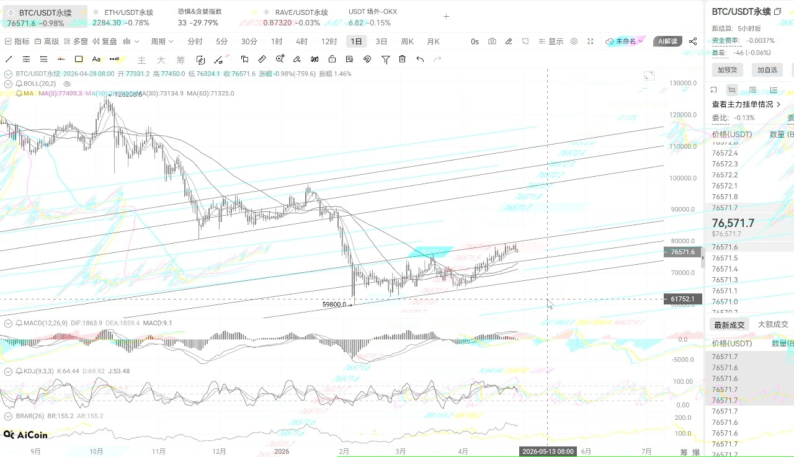Select the eraser tool in drawing toolbar
The image size is (794, 457).
[x=297, y=60]
